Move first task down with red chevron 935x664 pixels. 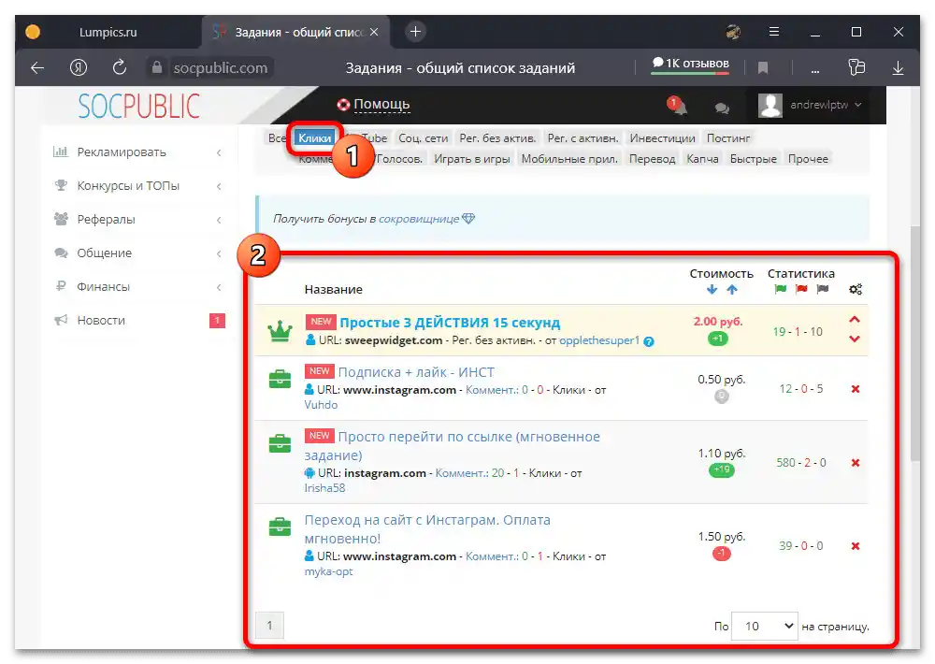point(855,339)
